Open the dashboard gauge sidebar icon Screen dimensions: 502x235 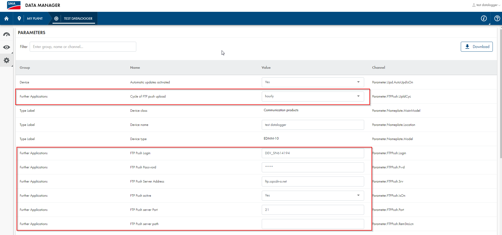point(7,34)
